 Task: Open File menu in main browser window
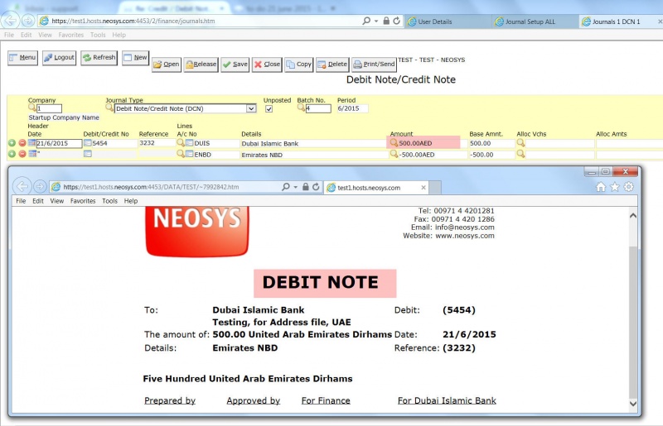click(x=9, y=35)
